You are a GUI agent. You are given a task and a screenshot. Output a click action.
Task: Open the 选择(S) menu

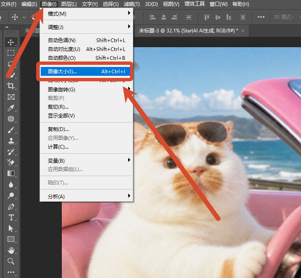tap(111, 4)
